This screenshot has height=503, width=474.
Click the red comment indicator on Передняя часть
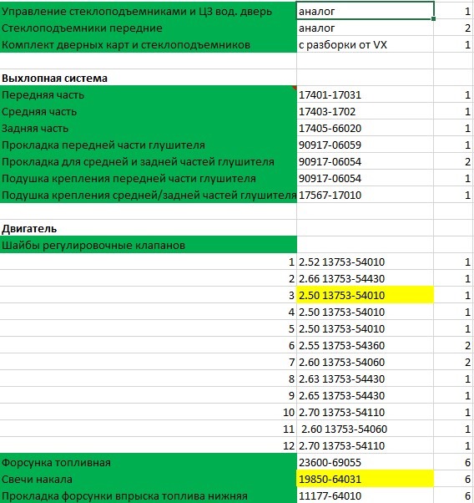pos(295,88)
